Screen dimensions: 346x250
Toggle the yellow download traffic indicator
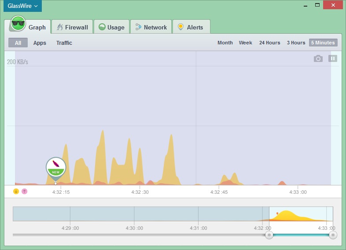point(16,192)
